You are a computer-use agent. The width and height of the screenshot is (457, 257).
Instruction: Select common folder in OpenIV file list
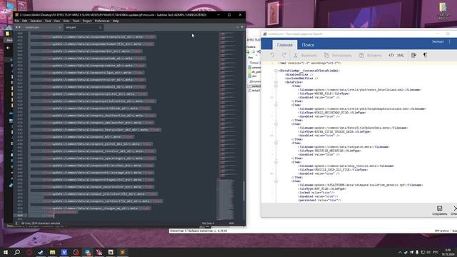(254, 67)
